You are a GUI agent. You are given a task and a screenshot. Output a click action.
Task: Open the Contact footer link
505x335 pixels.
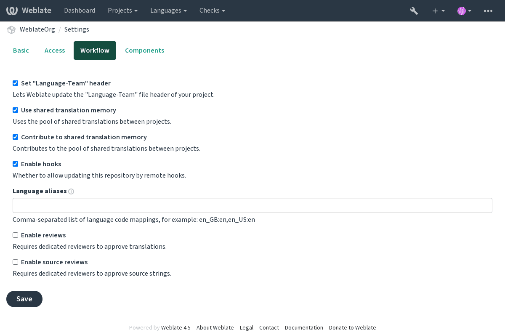tap(269, 327)
